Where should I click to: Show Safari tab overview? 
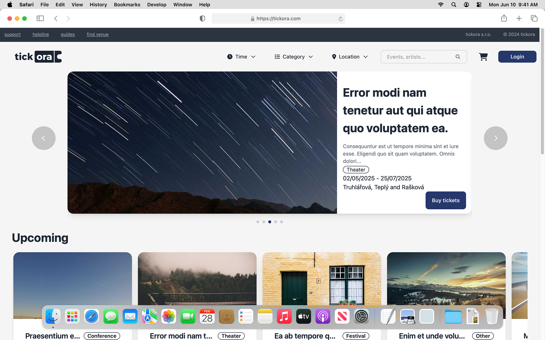[534, 19]
